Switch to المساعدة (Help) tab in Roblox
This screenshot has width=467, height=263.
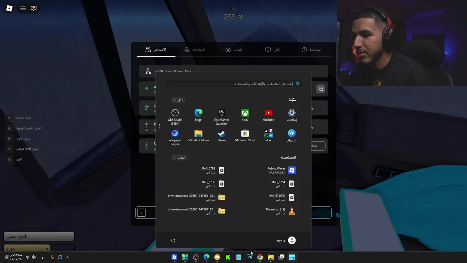pos(311,50)
